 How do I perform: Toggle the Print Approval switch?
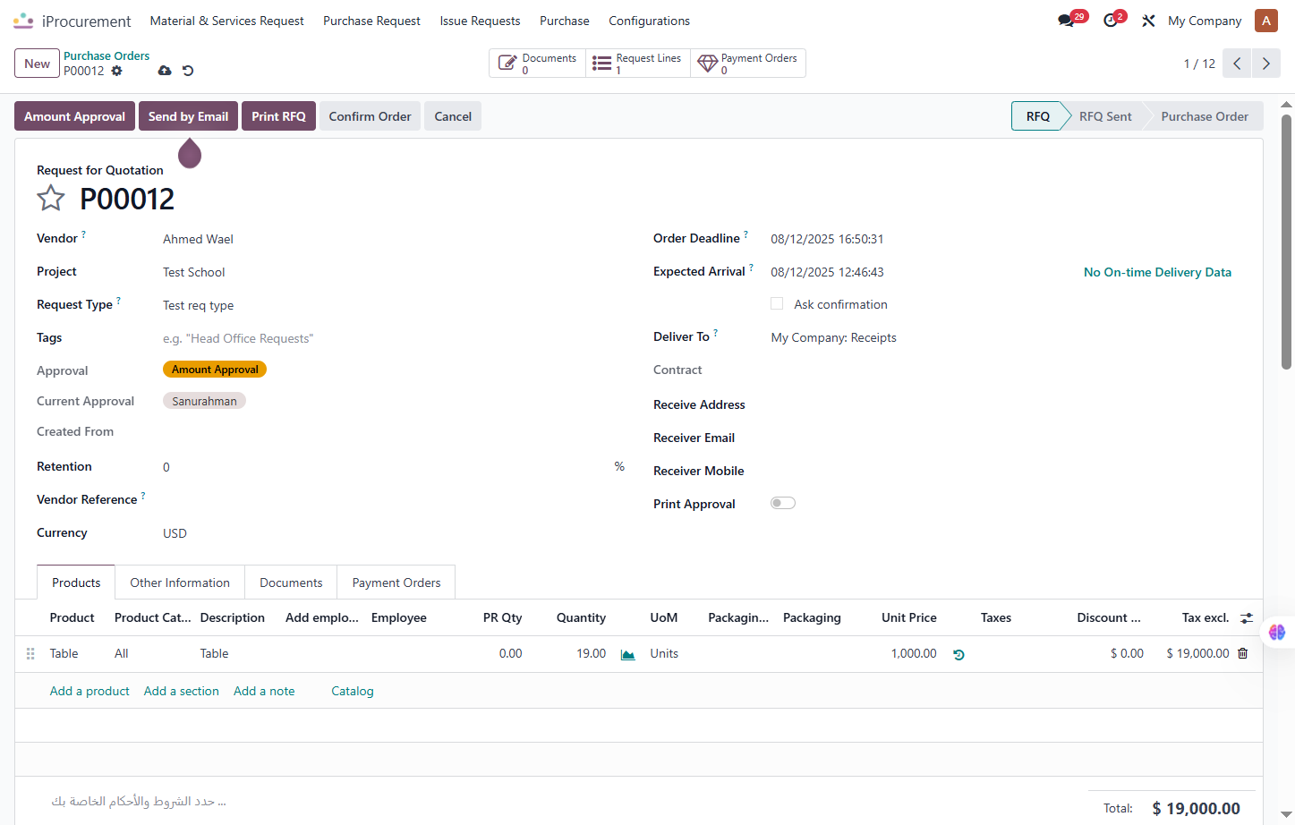[783, 503]
